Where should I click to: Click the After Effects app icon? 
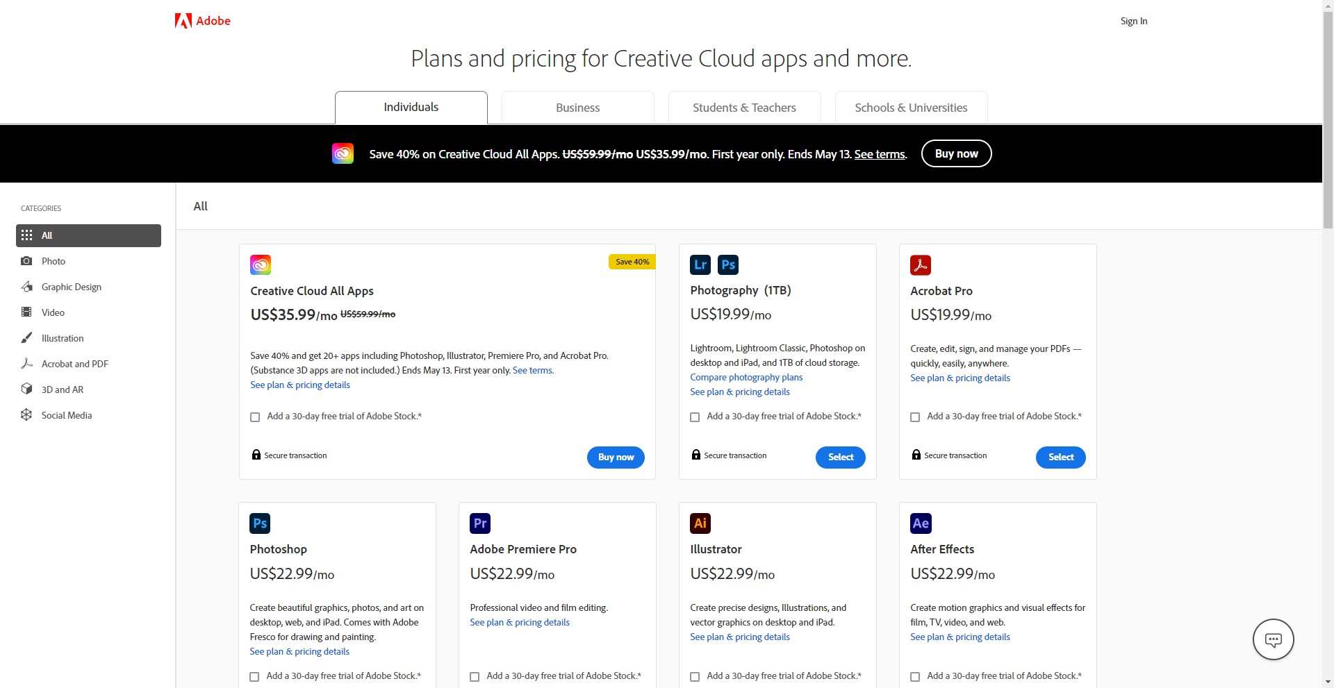pos(921,523)
